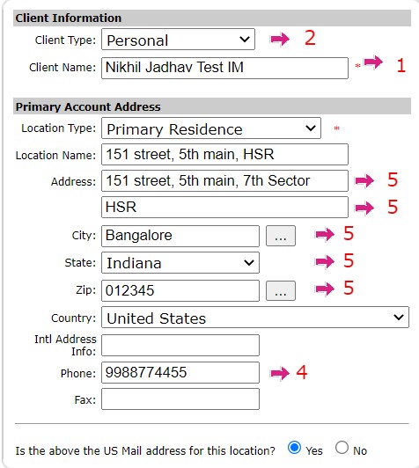Expand the Country dropdown

[x=255, y=318]
